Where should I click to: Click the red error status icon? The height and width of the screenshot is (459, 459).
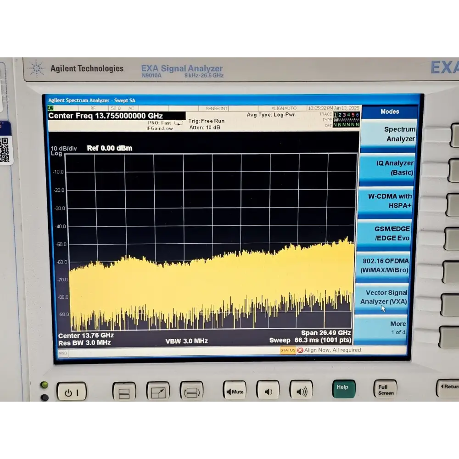pyautogui.click(x=300, y=350)
